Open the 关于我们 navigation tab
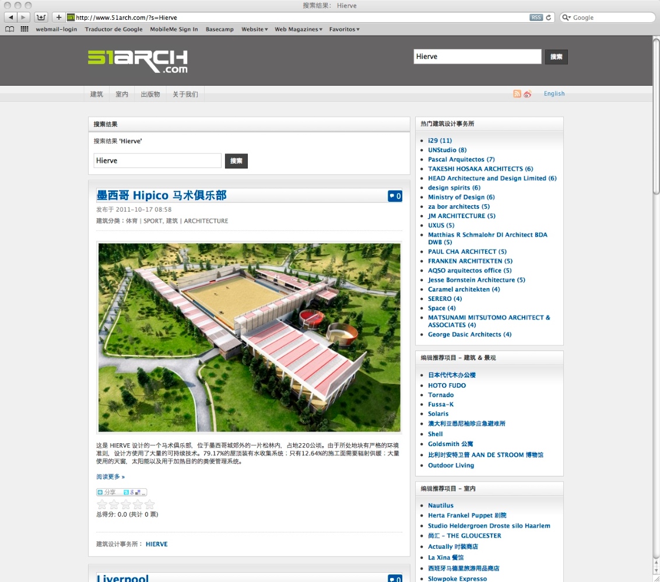 [185, 94]
